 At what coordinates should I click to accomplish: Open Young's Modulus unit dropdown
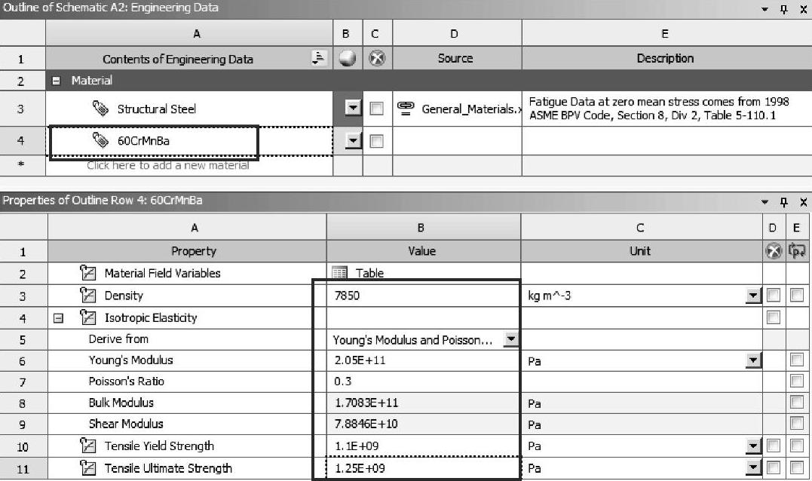(753, 360)
